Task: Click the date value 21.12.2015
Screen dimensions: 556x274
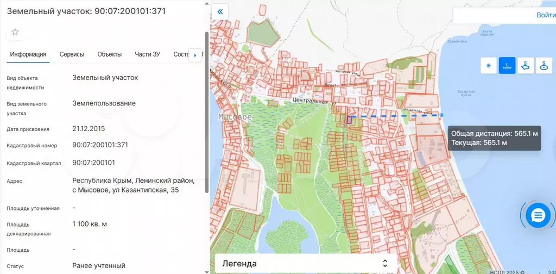Action: click(x=89, y=128)
